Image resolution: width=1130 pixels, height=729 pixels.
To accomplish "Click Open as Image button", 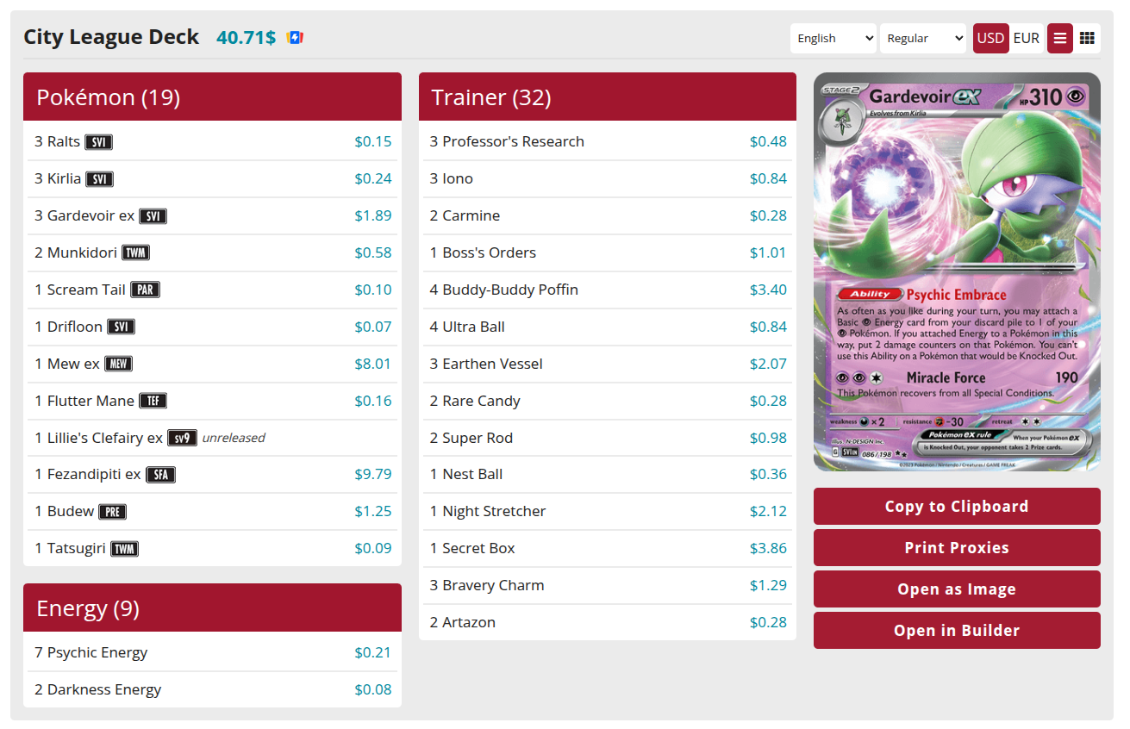I will [957, 589].
